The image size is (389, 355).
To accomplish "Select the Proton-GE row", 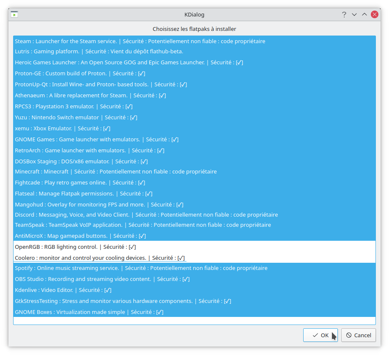I will point(194,74).
